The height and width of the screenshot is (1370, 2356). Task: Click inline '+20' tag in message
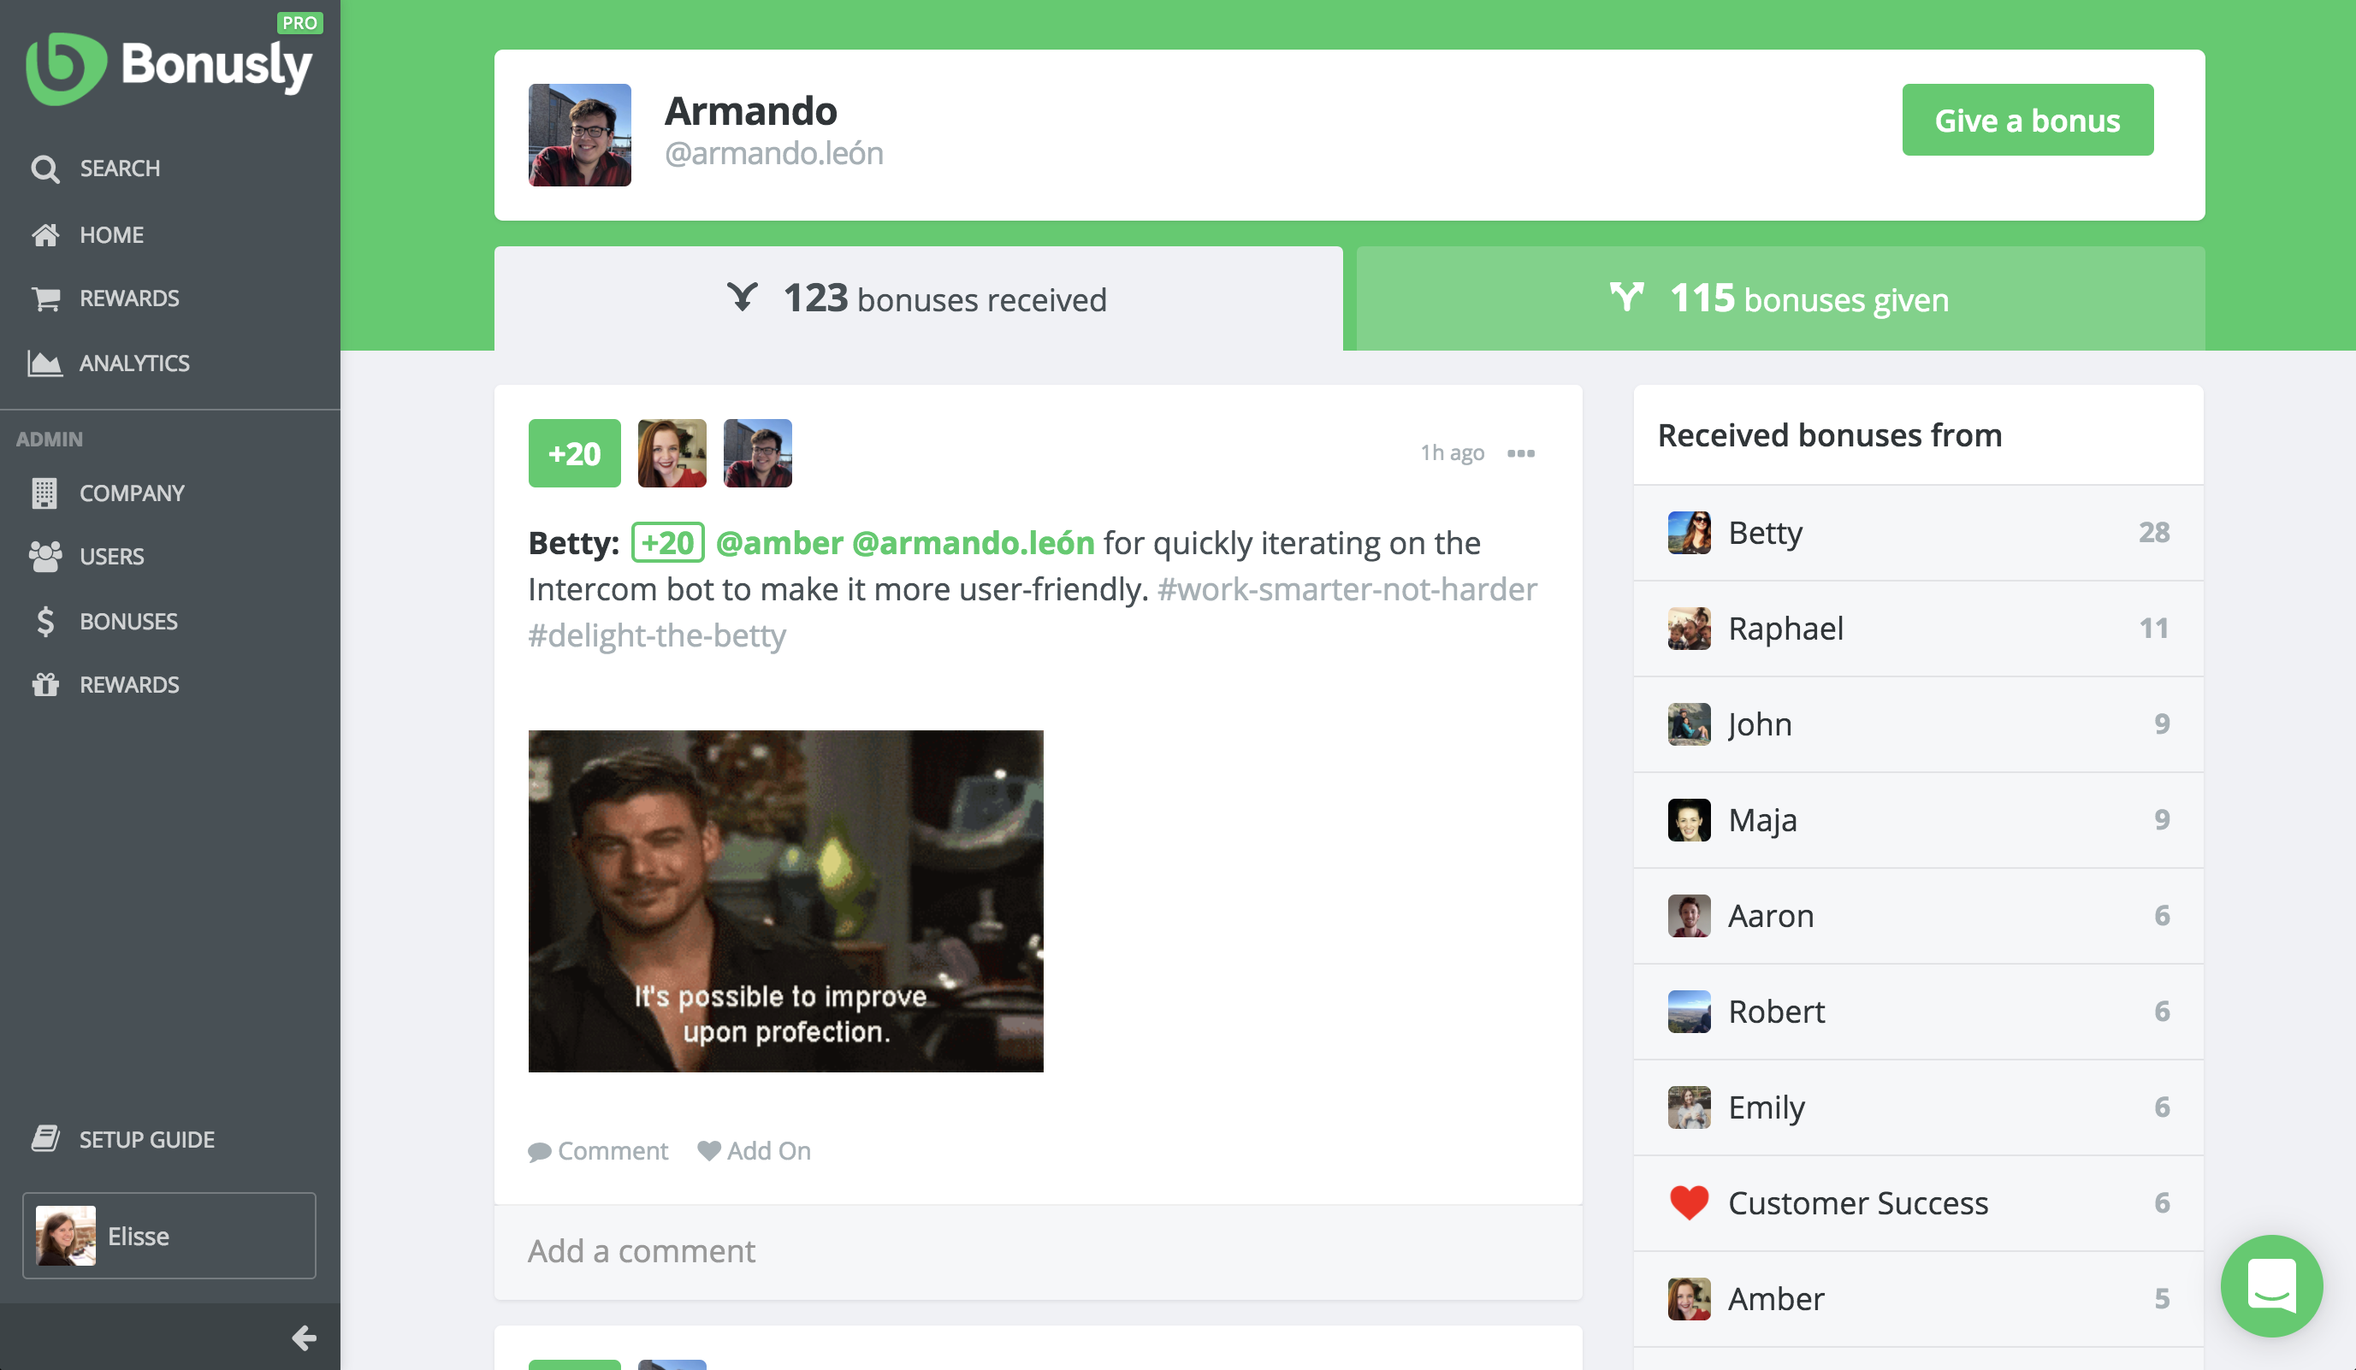click(667, 543)
